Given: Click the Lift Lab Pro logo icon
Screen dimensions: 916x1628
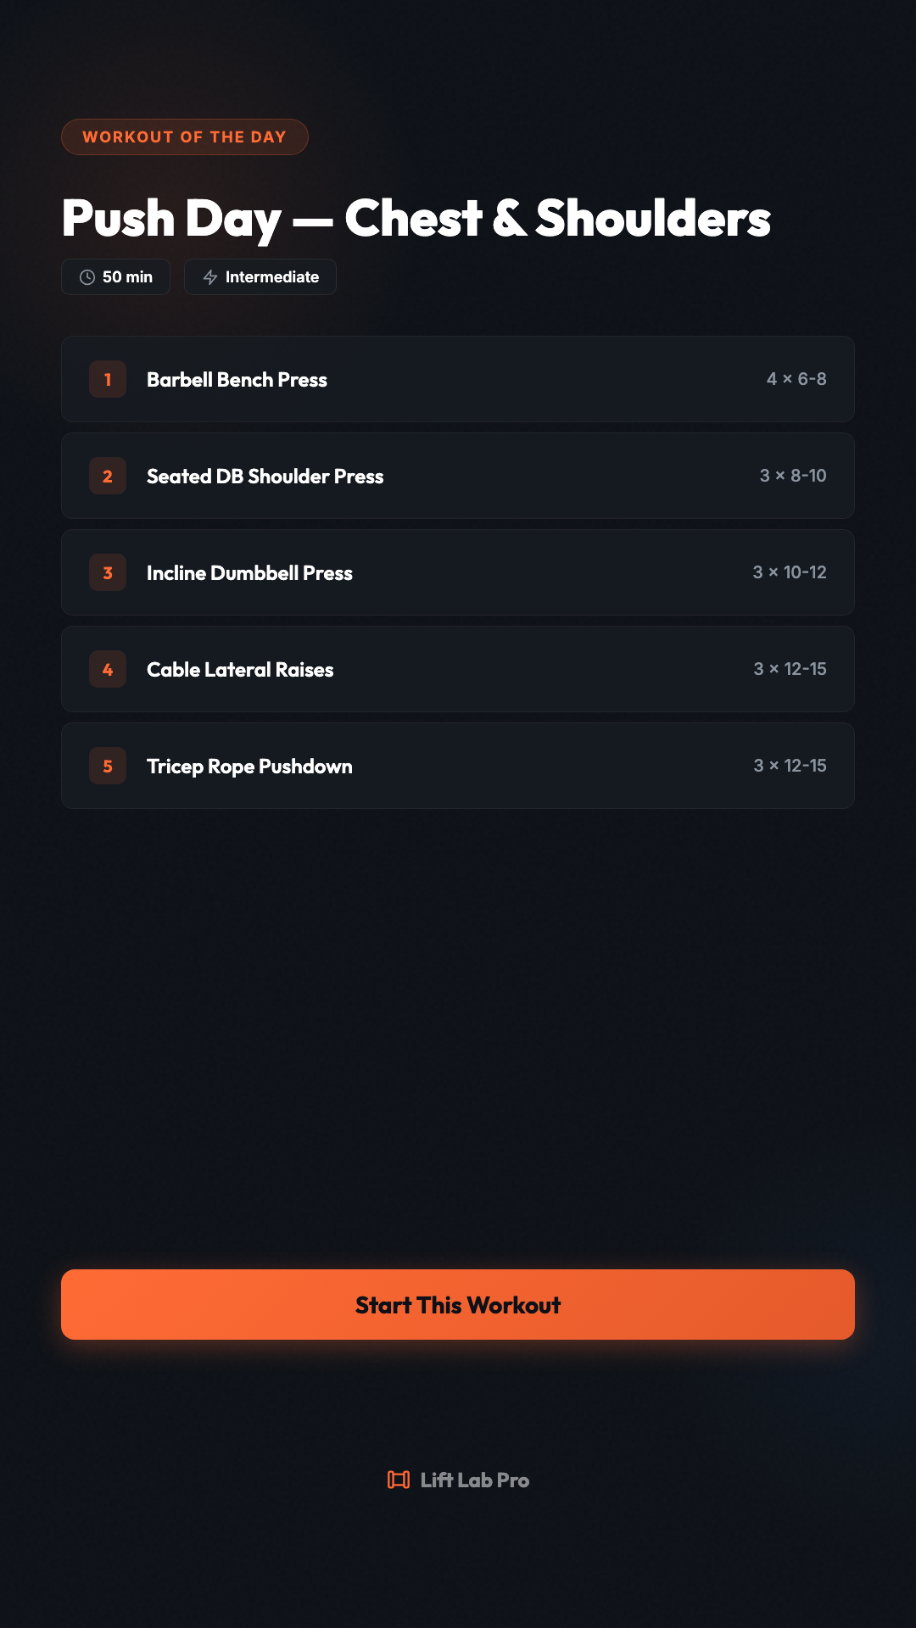Looking at the screenshot, I should tap(399, 1480).
